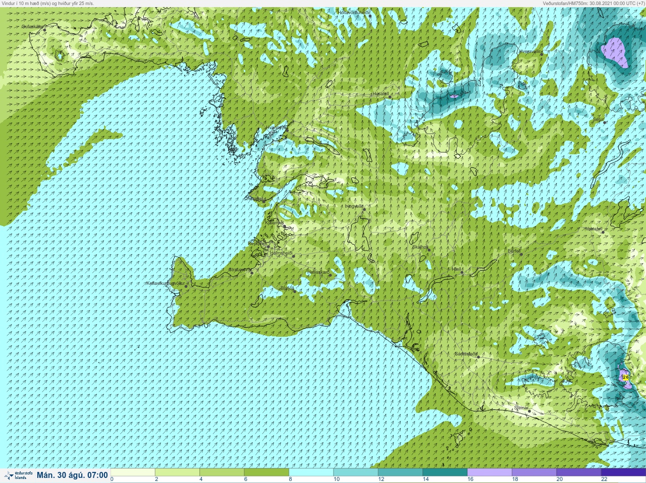Select the 2–4 m/s legend color

pyautogui.click(x=177, y=472)
